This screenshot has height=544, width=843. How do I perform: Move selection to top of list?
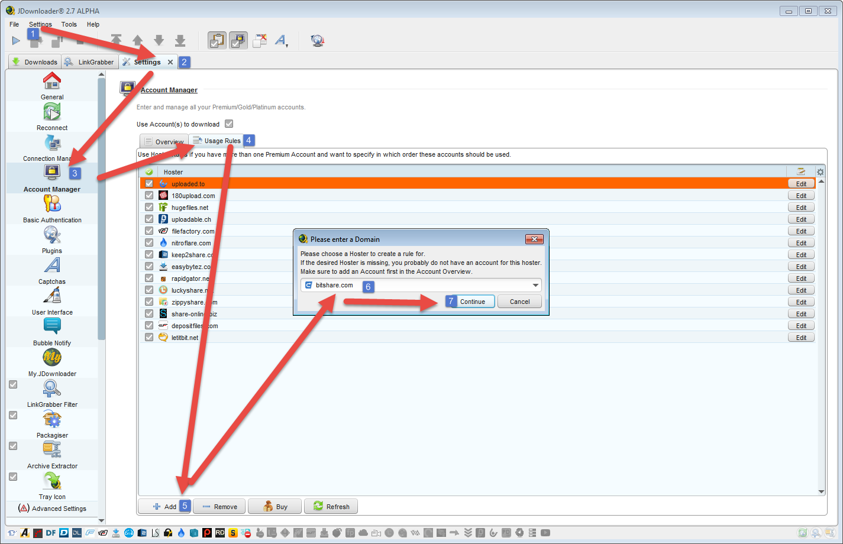pos(117,40)
